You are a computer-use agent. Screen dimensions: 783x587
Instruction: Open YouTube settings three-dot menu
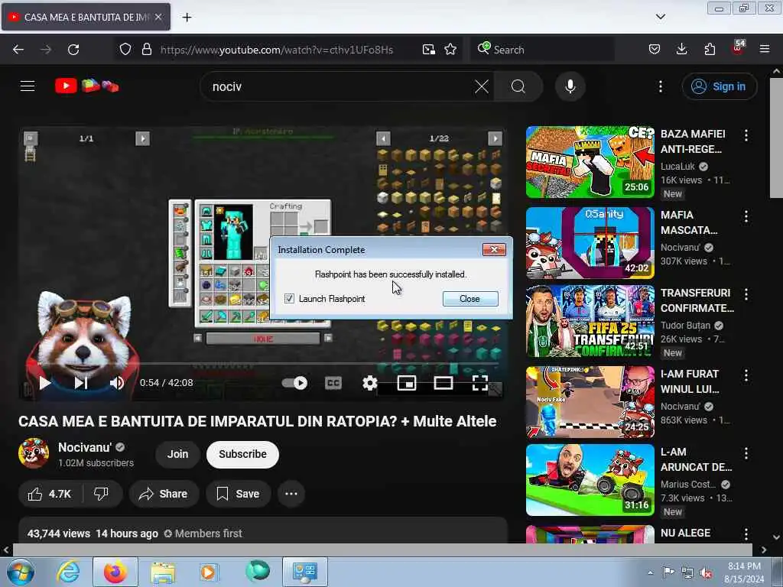click(x=660, y=86)
